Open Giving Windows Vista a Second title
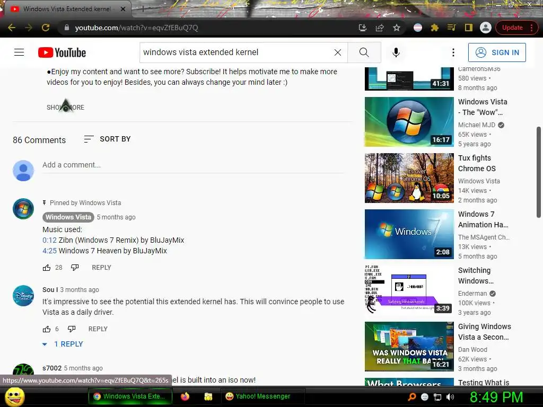The height and width of the screenshot is (407, 543). [485, 332]
